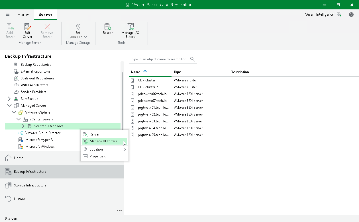Select the pdctwesx06.tech.lo... server row
Screen dimensions: 359x222
244,94
